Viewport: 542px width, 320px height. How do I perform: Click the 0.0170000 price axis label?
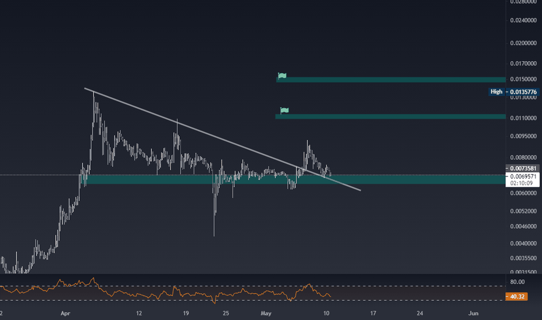tap(523, 63)
